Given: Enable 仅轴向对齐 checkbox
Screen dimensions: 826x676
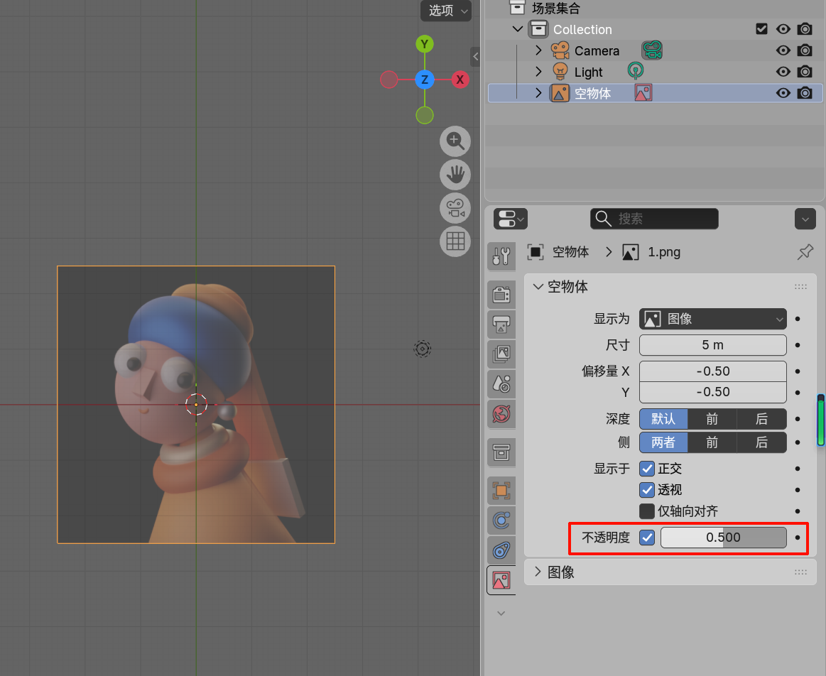Looking at the screenshot, I should [647, 511].
